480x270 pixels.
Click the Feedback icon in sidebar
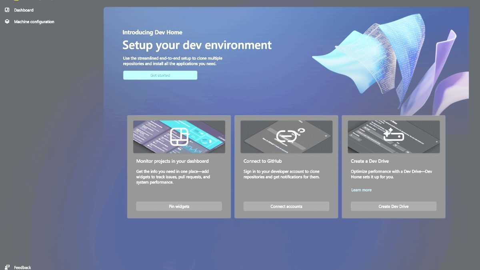coord(7,267)
